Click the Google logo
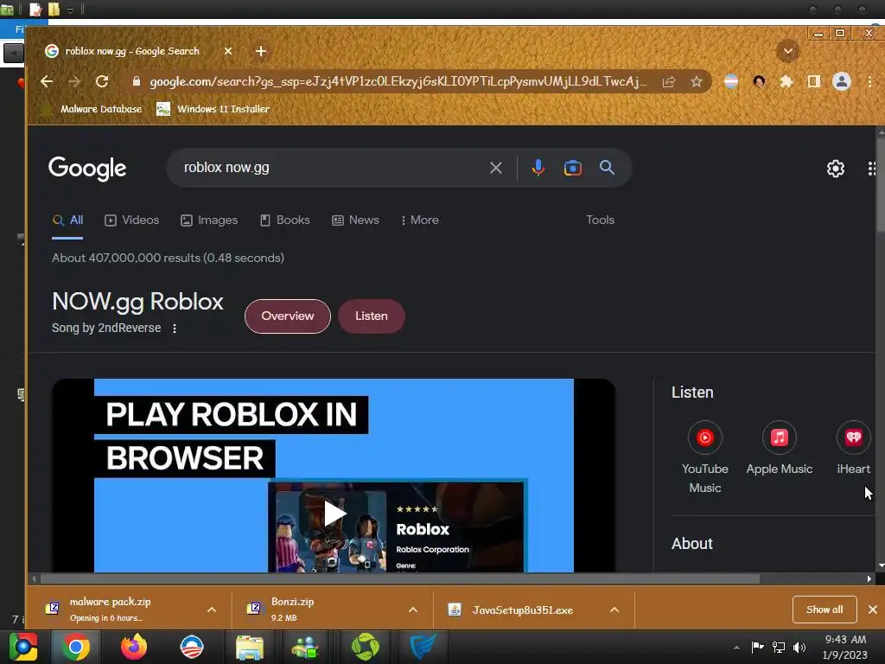This screenshot has width=885, height=664. (x=87, y=169)
